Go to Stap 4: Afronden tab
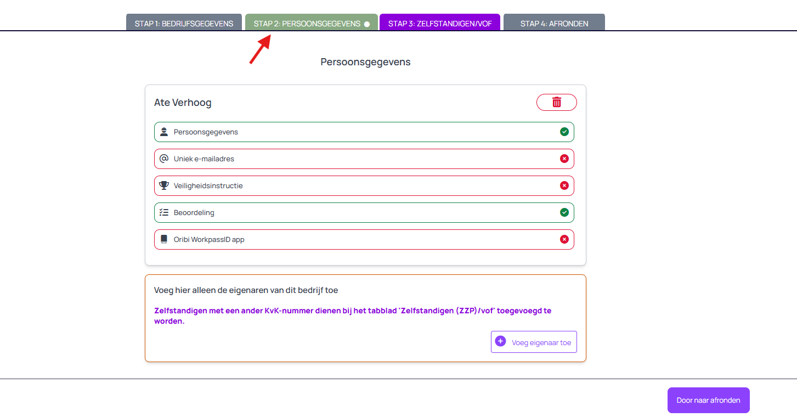 (x=554, y=23)
